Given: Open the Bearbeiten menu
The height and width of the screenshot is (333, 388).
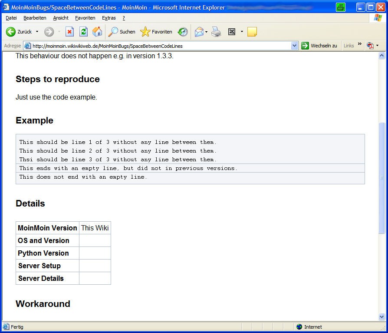Looking at the screenshot, I should (35, 18).
